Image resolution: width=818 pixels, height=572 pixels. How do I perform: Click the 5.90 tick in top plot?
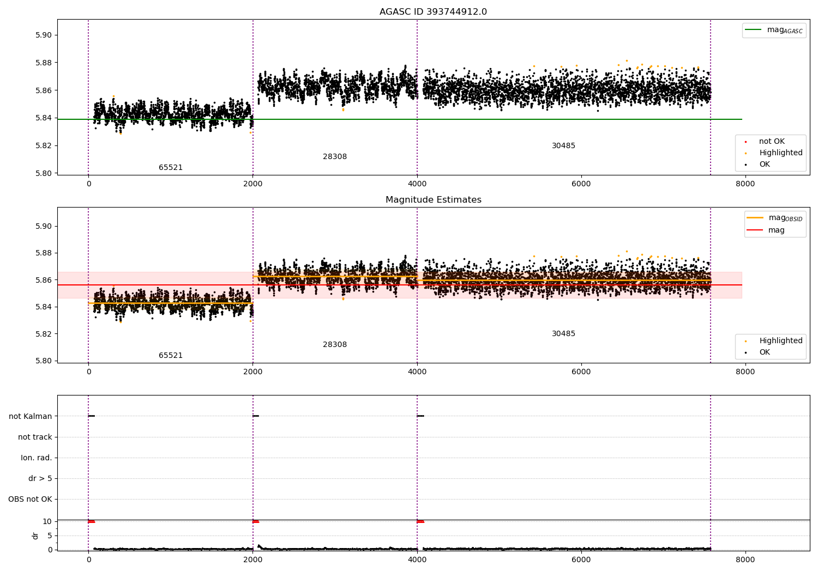[43, 35]
